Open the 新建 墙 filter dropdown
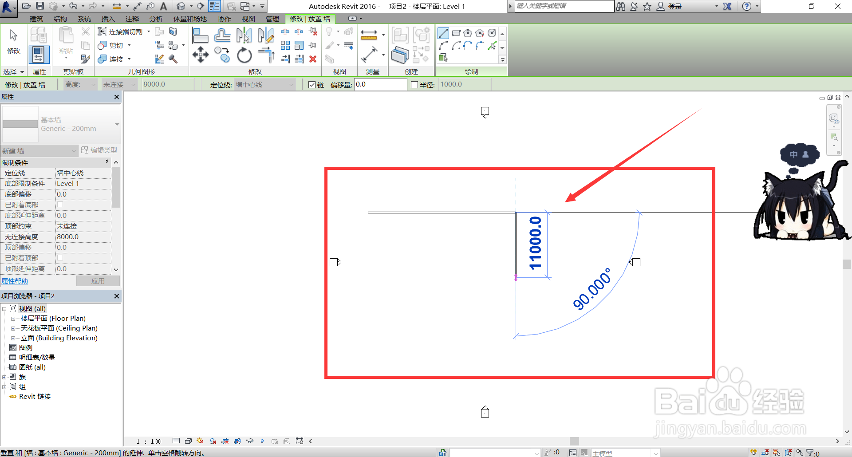 (39, 151)
